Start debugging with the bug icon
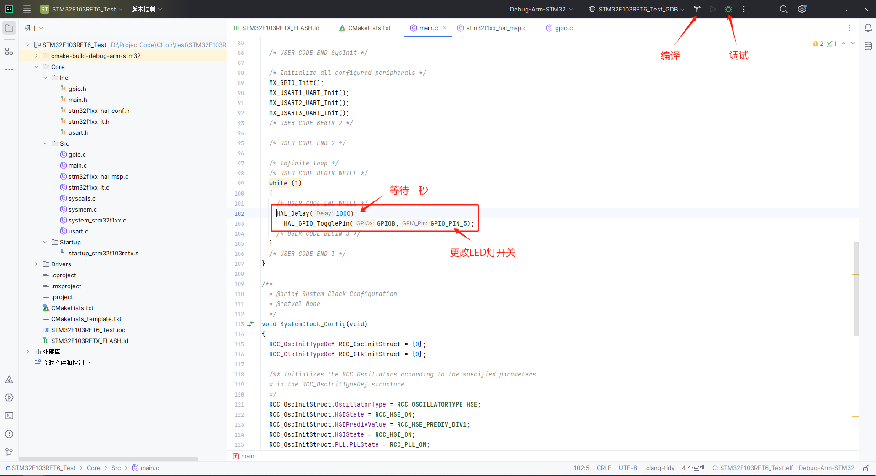876x476 pixels. pyautogui.click(x=728, y=9)
